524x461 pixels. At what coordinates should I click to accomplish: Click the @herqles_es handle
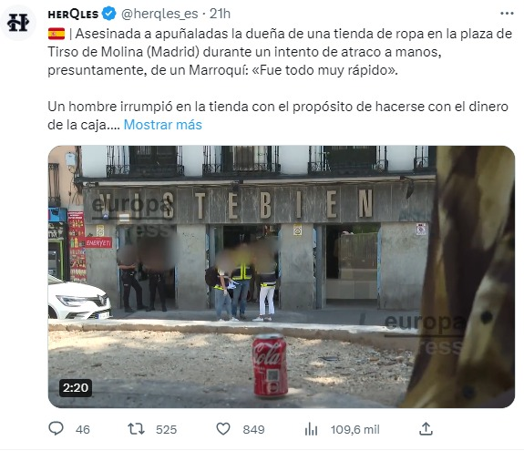point(159,14)
